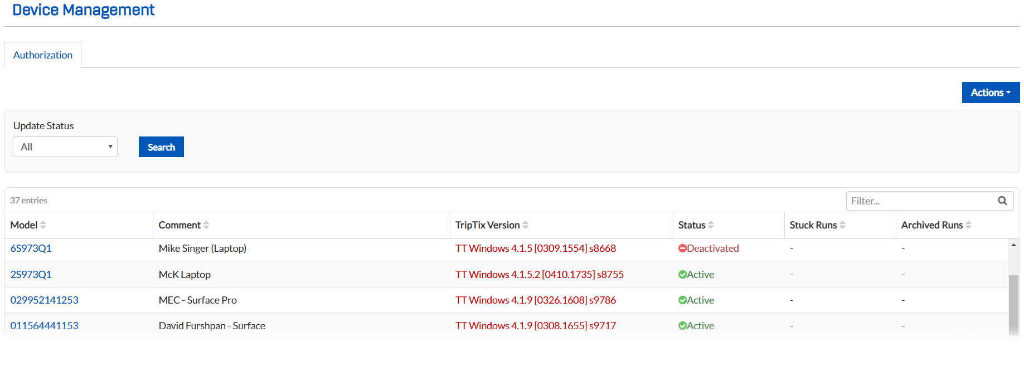This screenshot has width=1024, height=366.
Task: Sort by Stuck Runs sort icon
Action: 842,225
